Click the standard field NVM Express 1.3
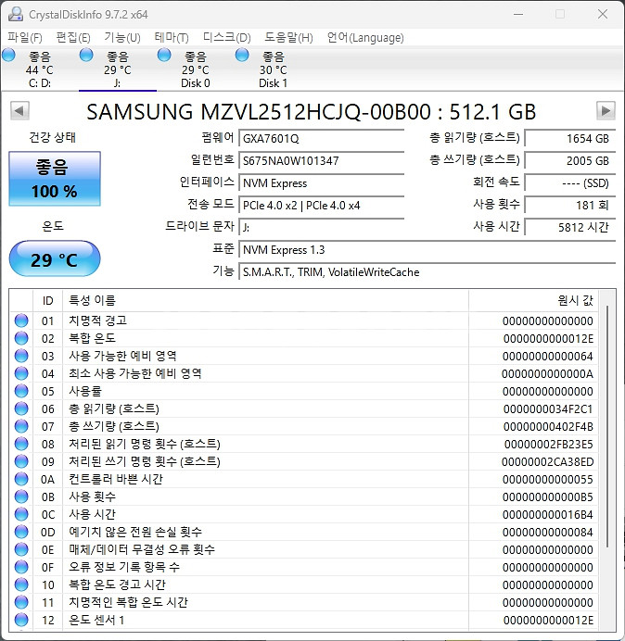625x641 pixels. coord(427,250)
